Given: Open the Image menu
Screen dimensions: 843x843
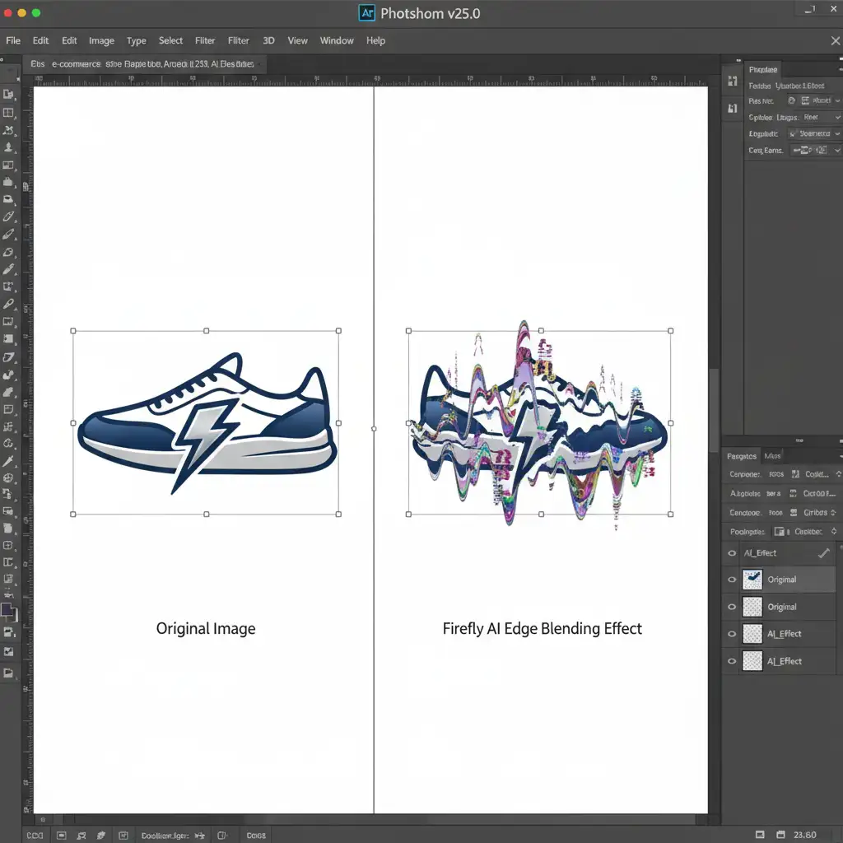Looking at the screenshot, I should (101, 40).
